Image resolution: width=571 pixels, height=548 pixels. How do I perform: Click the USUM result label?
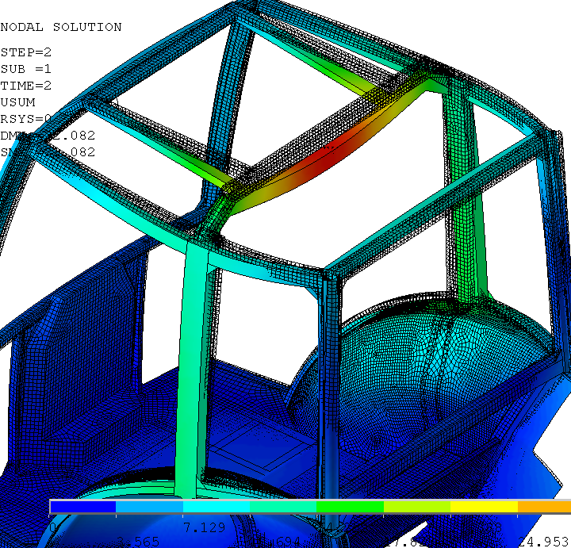coord(17,102)
